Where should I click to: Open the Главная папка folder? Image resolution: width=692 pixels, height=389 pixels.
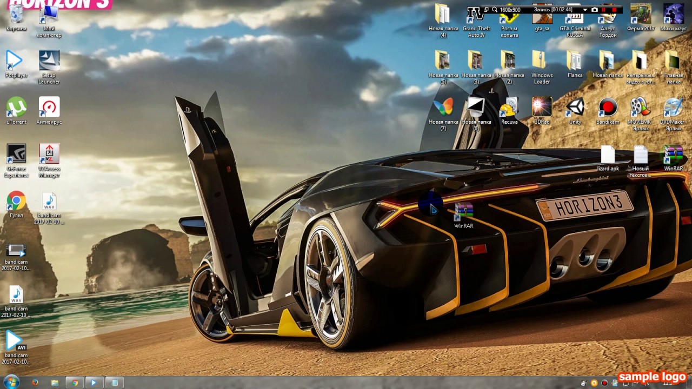tap(674, 68)
